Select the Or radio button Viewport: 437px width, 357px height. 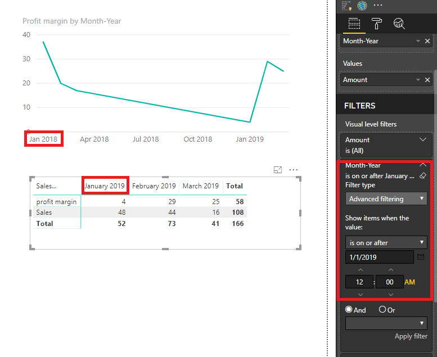pyautogui.click(x=382, y=309)
